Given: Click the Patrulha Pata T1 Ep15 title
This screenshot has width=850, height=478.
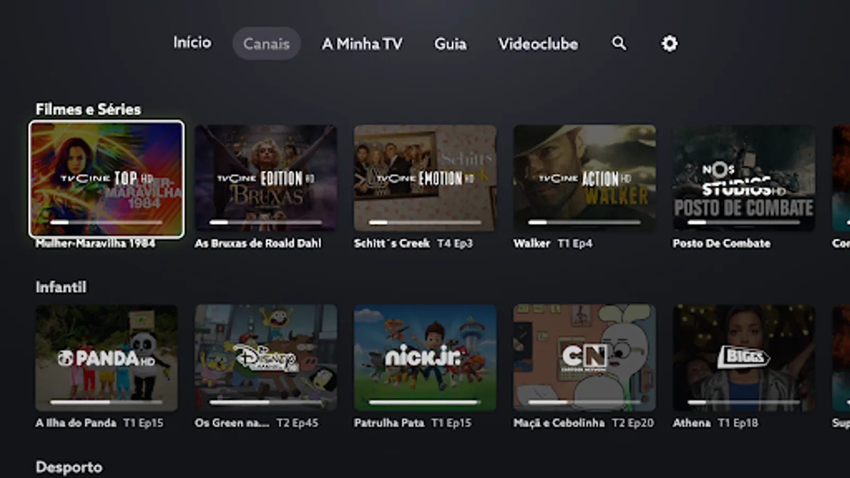Looking at the screenshot, I should (412, 423).
